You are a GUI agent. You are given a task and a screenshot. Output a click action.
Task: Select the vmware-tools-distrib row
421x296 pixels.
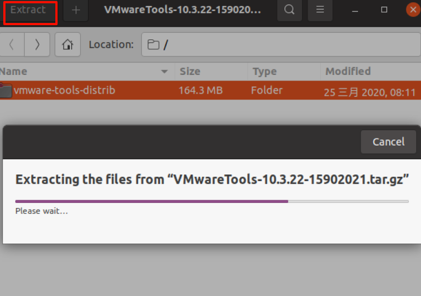coord(219,91)
